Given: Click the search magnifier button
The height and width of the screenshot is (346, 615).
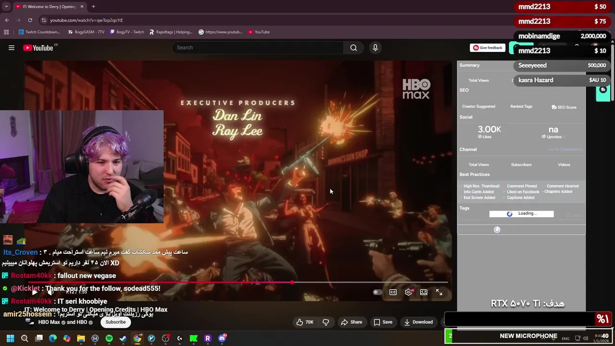Looking at the screenshot, I should pos(354,48).
